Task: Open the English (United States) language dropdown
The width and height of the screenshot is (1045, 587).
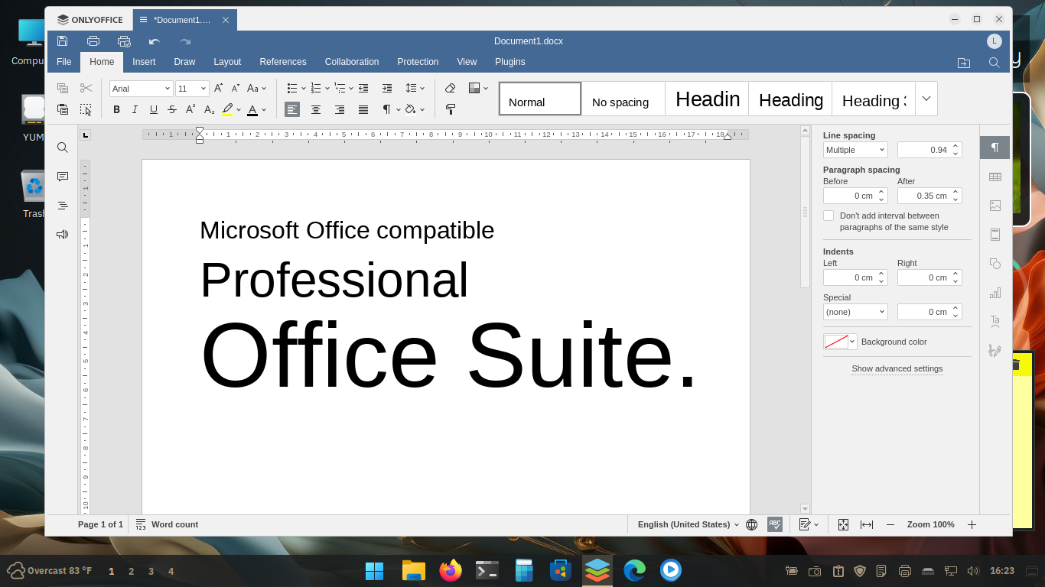Action: point(689,524)
